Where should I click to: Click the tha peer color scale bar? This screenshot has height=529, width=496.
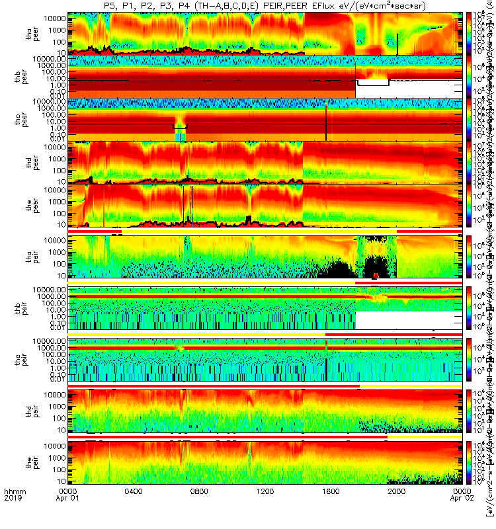click(x=469, y=34)
